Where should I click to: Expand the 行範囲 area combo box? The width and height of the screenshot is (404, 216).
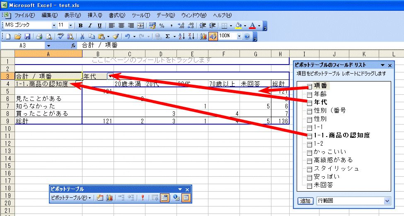[x=387, y=201]
